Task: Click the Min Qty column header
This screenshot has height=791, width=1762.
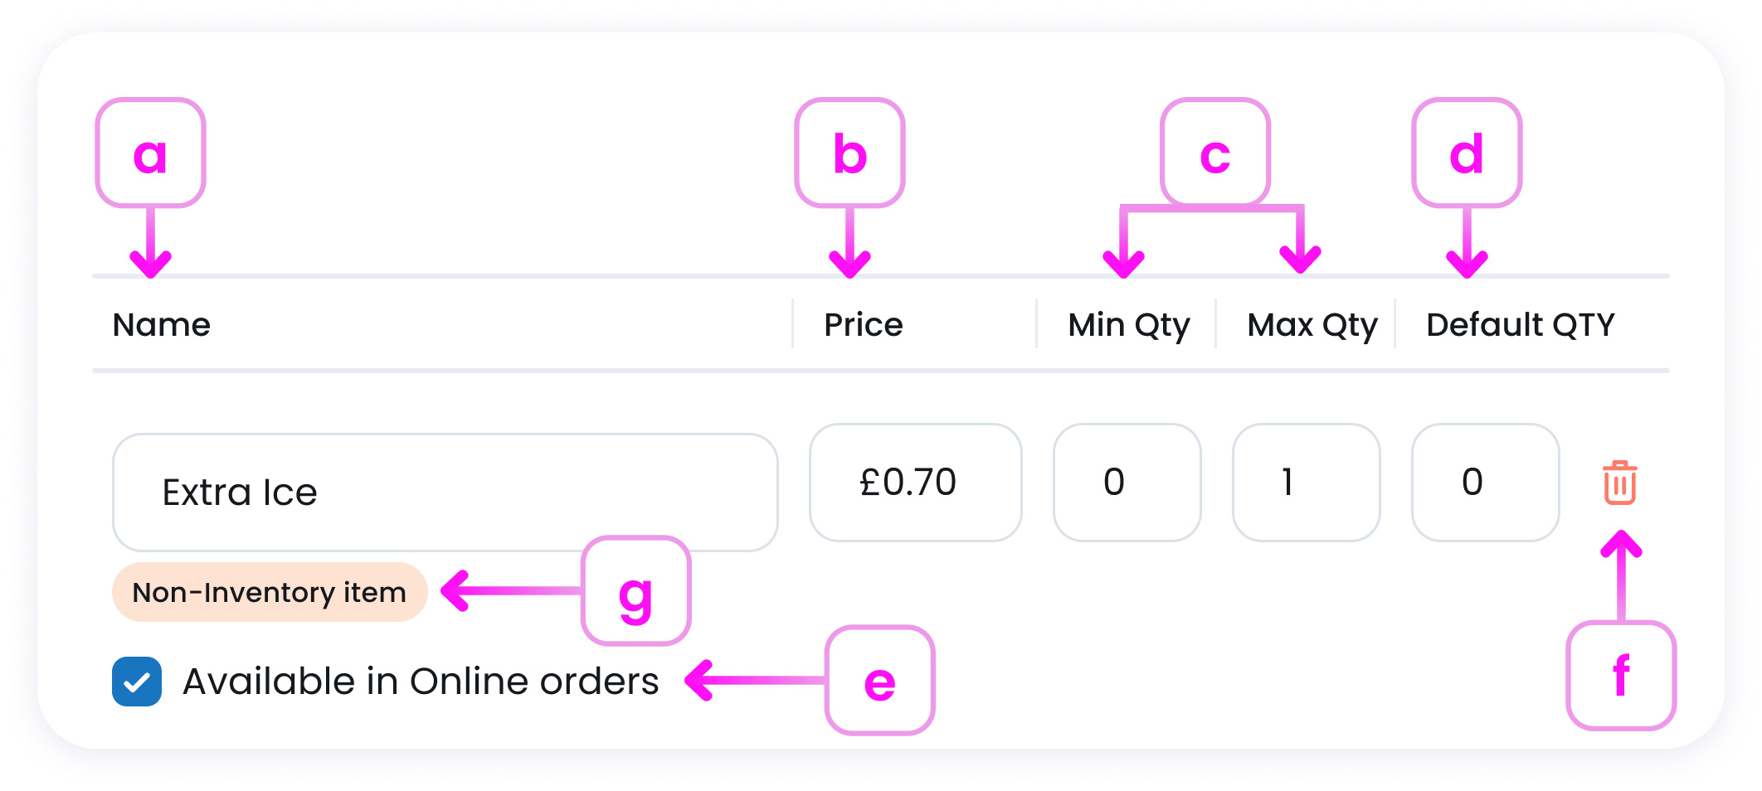Action: click(x=1128, y=324)
